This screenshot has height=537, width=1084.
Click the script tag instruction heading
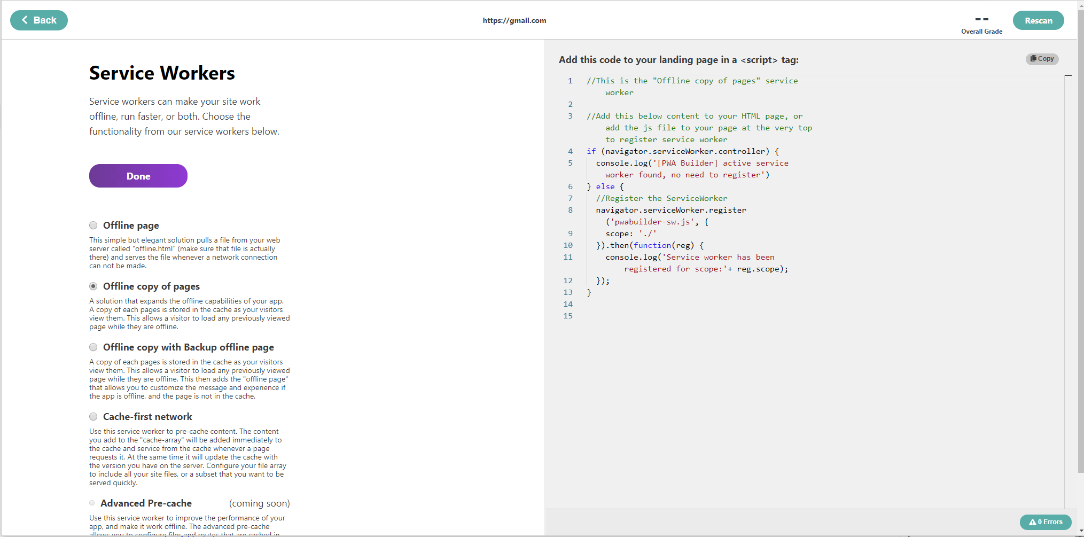(x=679, y=60)
